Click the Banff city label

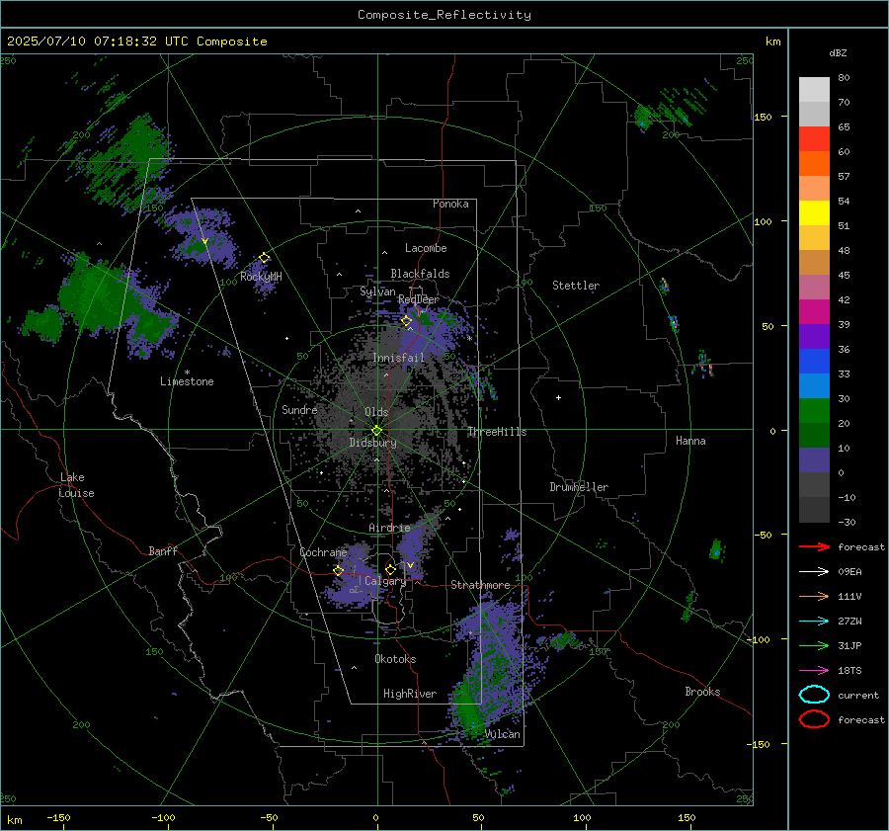coord(163,550)
